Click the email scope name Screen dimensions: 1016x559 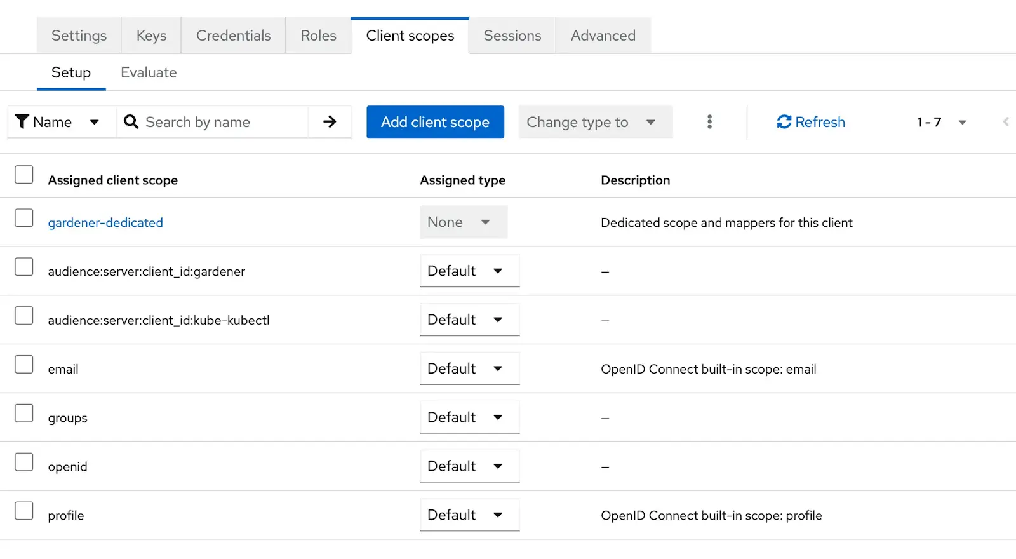tap(63, 369)
